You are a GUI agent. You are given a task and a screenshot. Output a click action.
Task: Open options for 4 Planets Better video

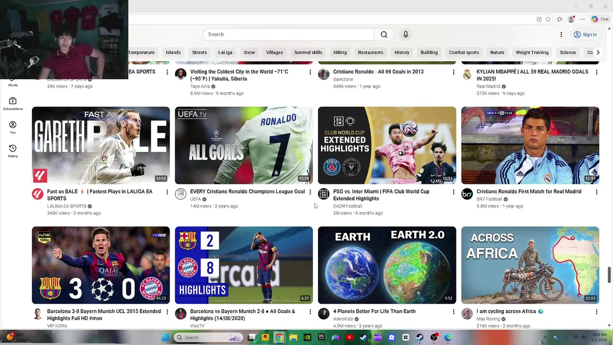(x=453, y=312)
